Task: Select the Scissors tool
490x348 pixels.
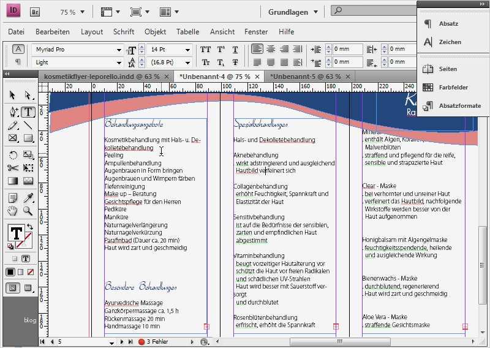Action: click(13, 168)
